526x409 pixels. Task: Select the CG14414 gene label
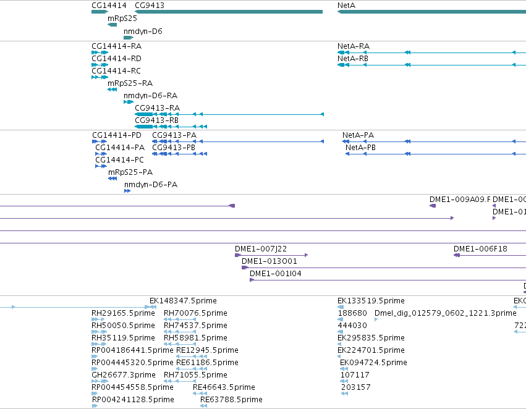click(x=109, y=6)
